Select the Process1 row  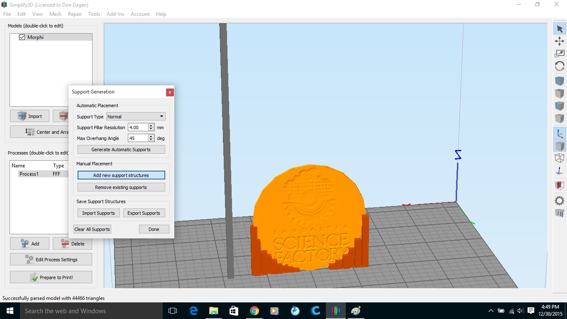[x=39, y=174]
